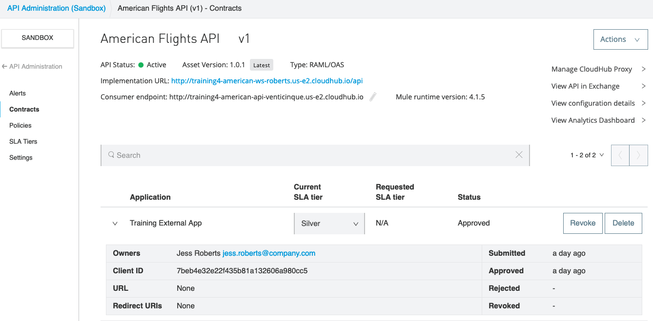Screen dimensions: 653x321
Task: Click the SANDBOX environment button
Action: tap(38, 38)
